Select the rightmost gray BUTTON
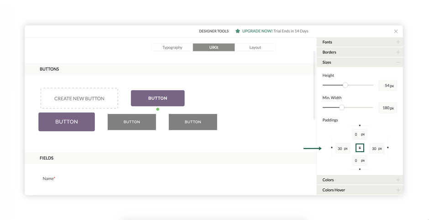 click(193, 122)
